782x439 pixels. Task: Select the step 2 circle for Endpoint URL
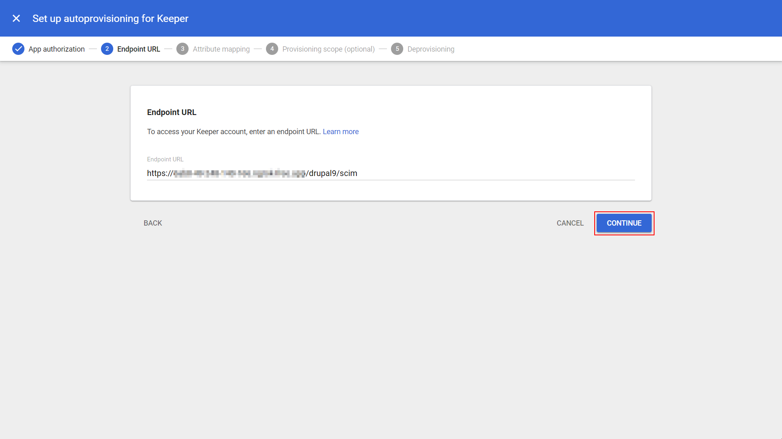(x=107, y=49)
